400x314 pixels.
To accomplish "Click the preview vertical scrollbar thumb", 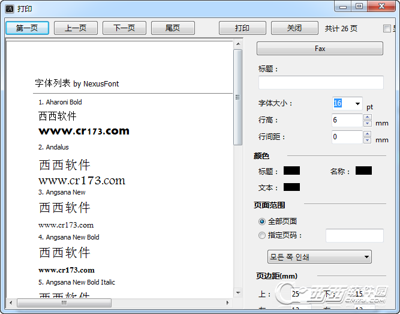I will 237,97.
